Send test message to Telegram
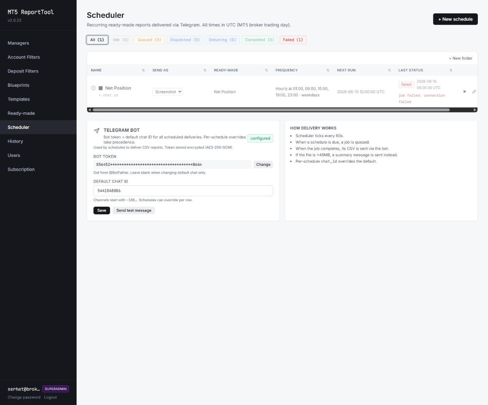This screenshot has height=405, width=488. (134, 210)
